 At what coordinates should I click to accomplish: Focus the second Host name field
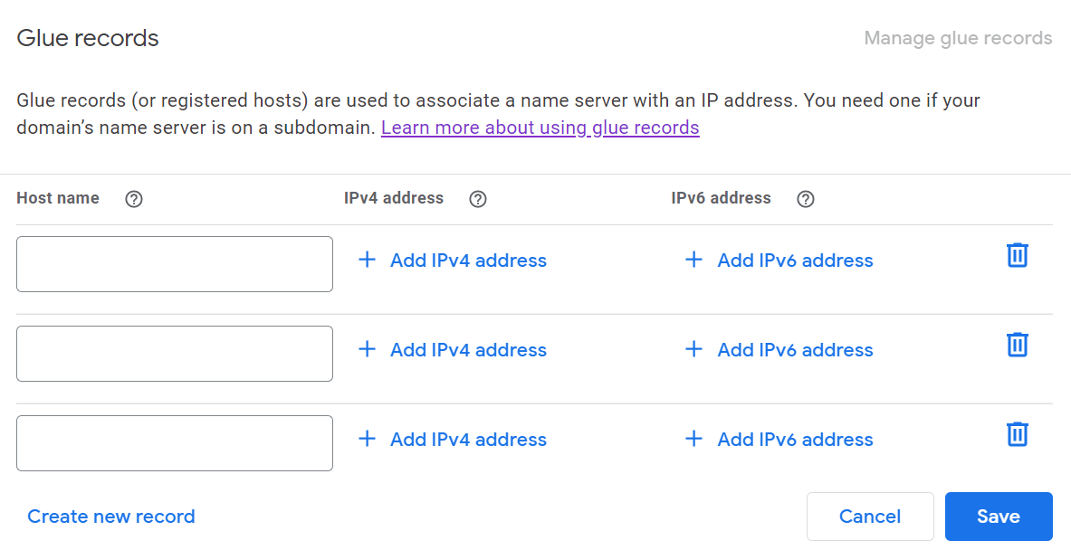(175, 354)
